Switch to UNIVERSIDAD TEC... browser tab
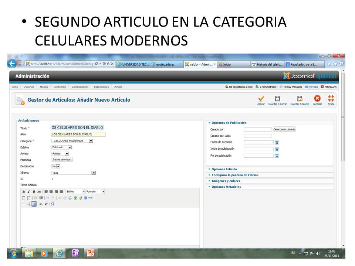This screenshot has height=266, width=355. (133, 64)
